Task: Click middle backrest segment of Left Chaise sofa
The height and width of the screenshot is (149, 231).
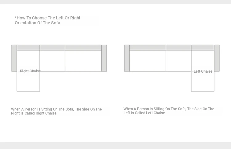Action: click(179, 48)
